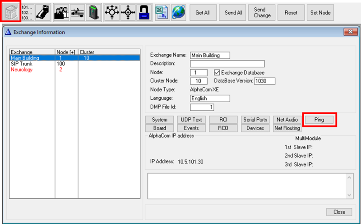This screenshot has height=224, width=361.
Task: Click the blue triangle Exchange Information title icon
Action: tap(8, 32)
